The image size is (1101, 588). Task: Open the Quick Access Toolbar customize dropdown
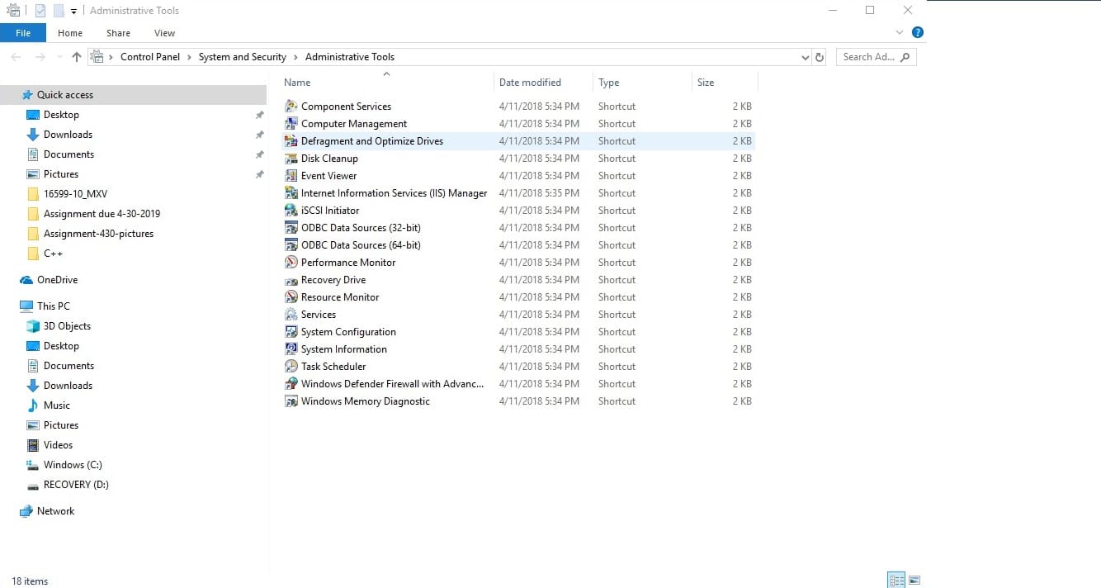tap(73, 12)
